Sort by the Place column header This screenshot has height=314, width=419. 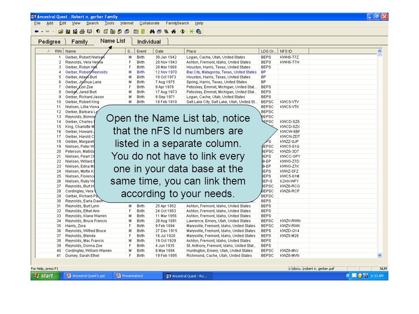tap(222, 51)
